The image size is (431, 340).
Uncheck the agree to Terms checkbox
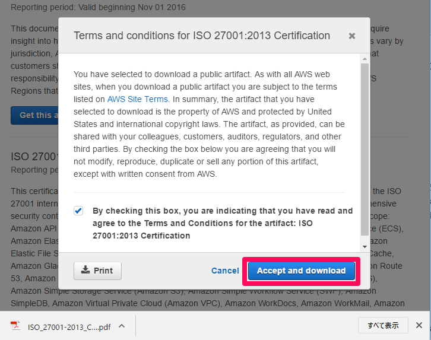click(x=78, y=211)
